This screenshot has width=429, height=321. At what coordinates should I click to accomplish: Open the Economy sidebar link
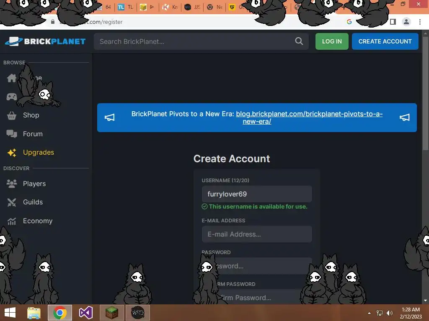coord(38,221)
